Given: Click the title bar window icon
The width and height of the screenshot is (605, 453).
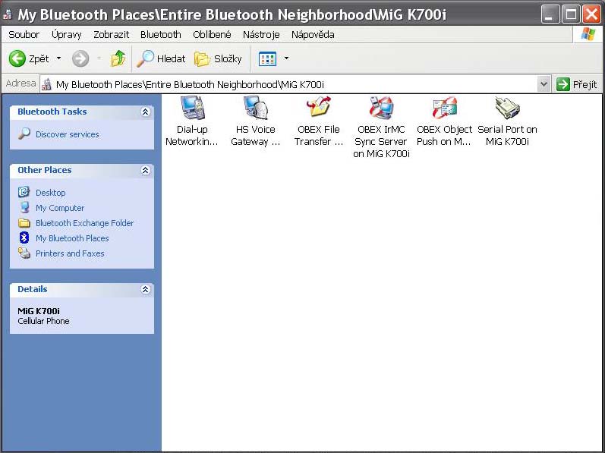Looking at the screenshot, I should pos(8,14).
